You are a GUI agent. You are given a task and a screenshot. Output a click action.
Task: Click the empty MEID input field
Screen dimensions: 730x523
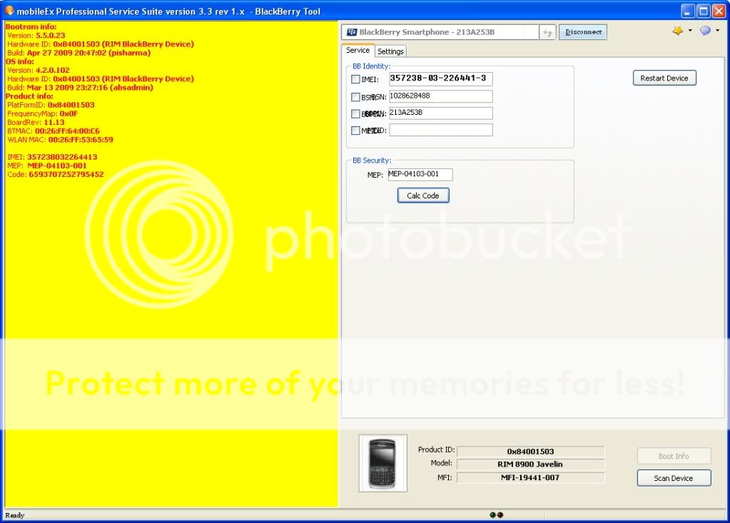click(441, 130)
